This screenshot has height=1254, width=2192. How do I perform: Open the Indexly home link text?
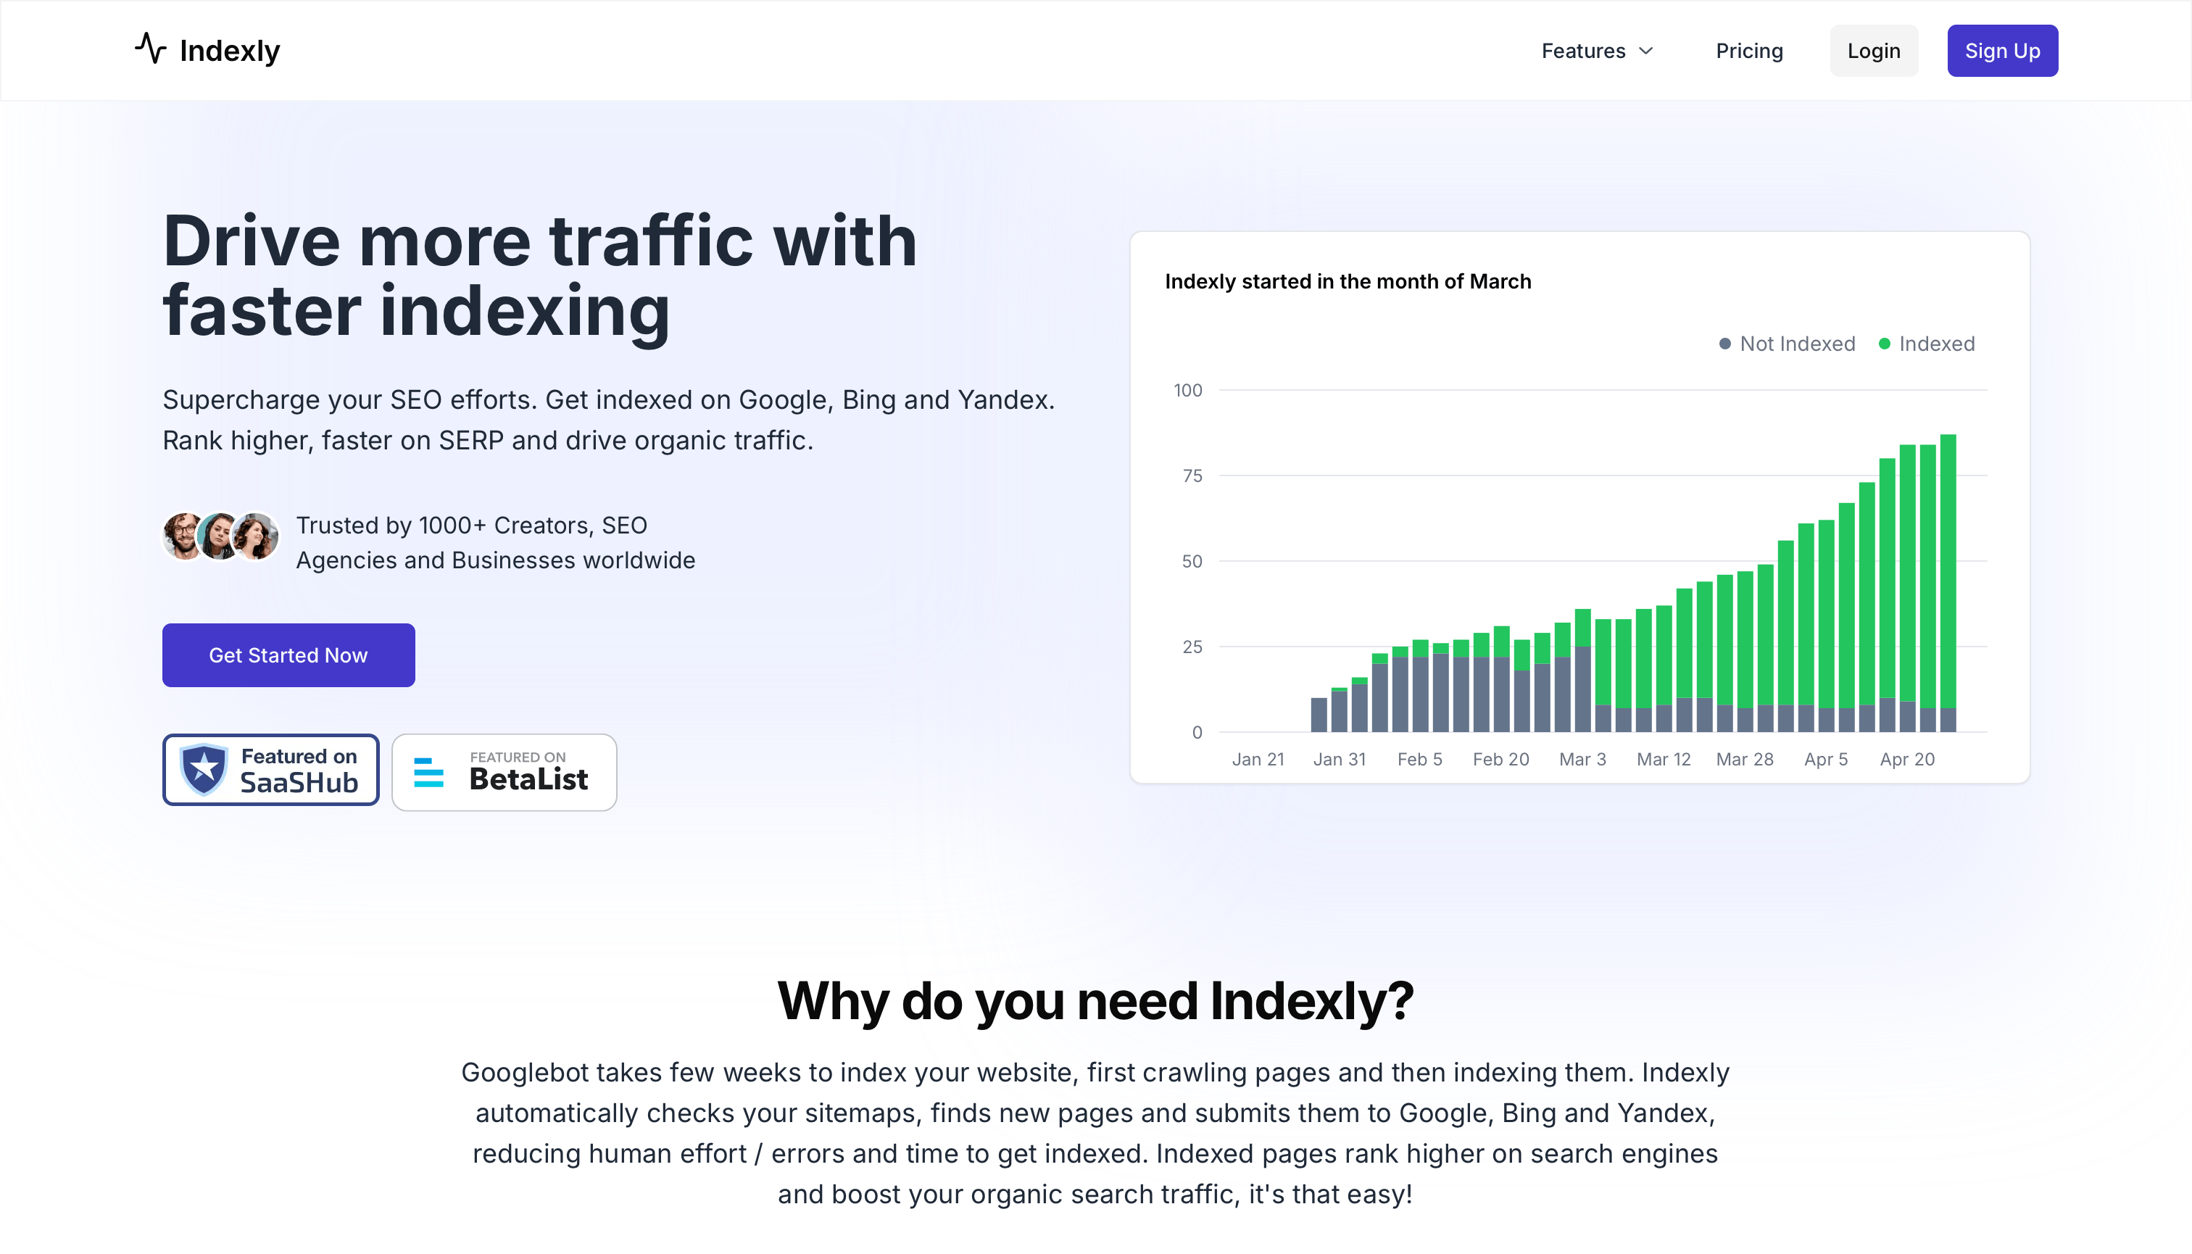click(229, 51)
